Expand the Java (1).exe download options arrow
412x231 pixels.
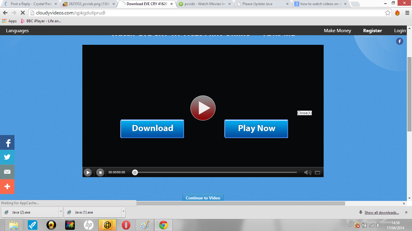(123, 212)
